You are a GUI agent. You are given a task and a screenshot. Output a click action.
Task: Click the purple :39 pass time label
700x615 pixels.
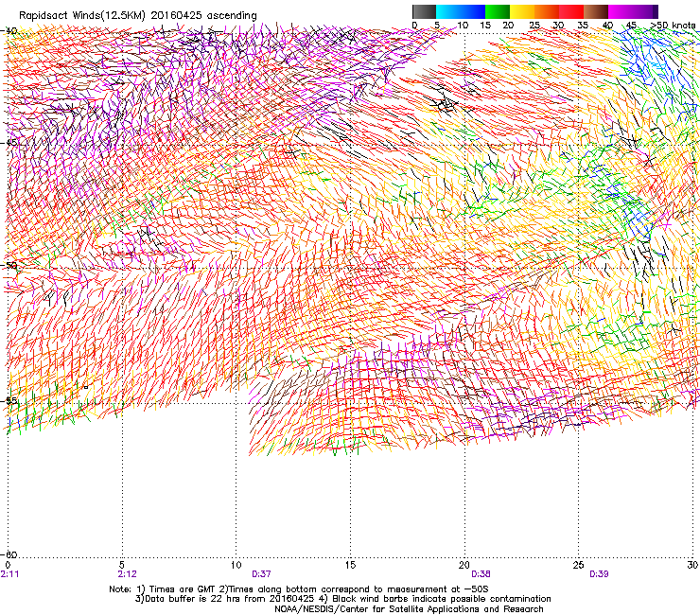point(599,574)
